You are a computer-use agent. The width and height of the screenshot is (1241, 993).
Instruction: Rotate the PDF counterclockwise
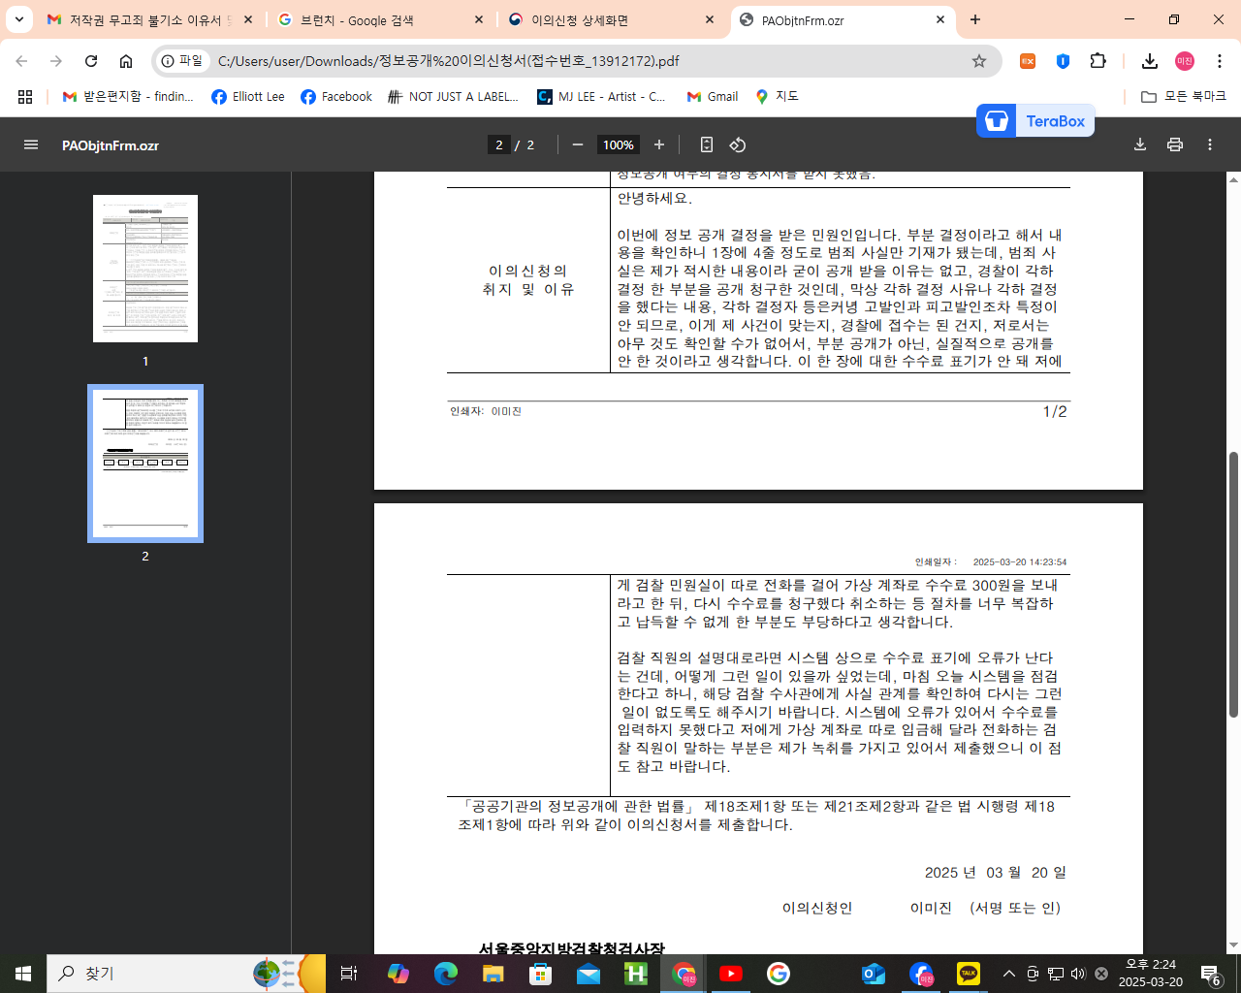(x=737, y=144)
